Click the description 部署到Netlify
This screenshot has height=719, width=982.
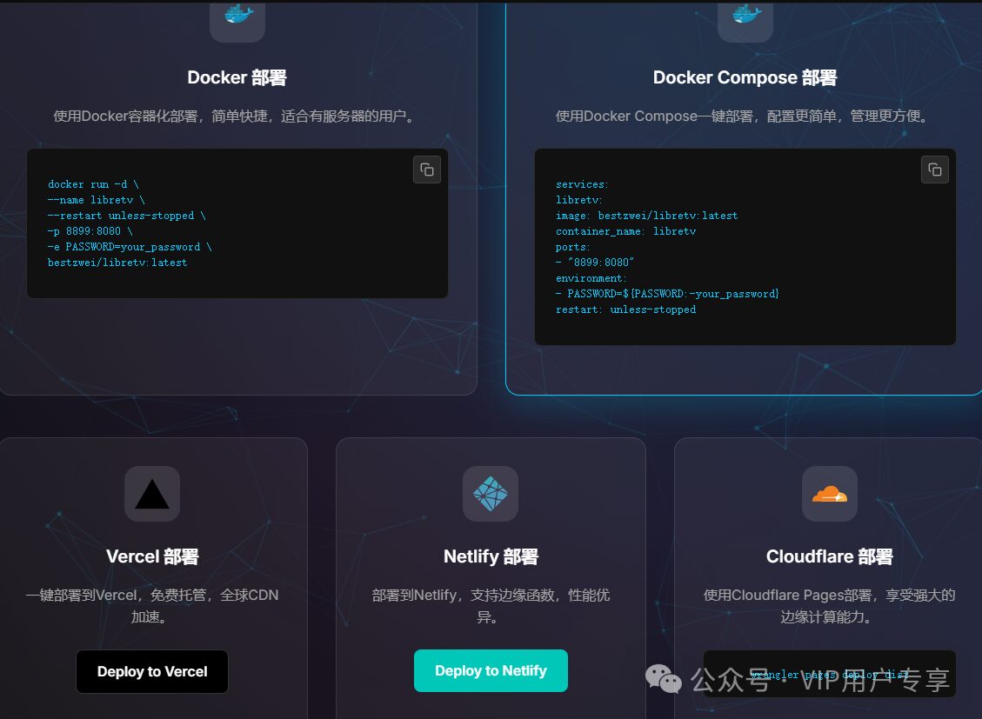[491, 606]
